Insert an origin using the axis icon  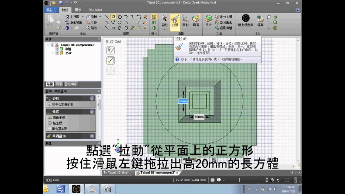[269, 28]
